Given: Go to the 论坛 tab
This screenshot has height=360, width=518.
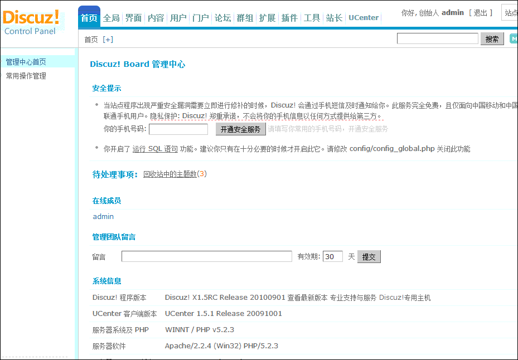Looking at the screenshot, I should coord(222,18).
